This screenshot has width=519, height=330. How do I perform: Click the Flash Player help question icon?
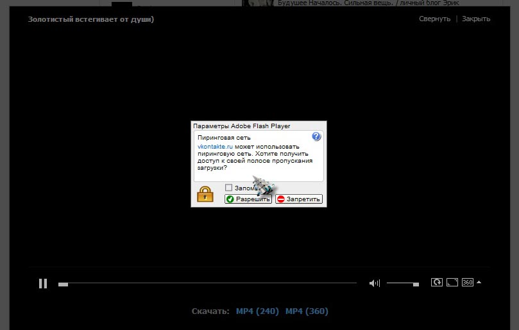(x=316, y=137)
